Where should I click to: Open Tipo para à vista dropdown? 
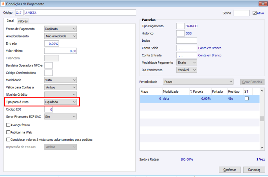point(61,102)
